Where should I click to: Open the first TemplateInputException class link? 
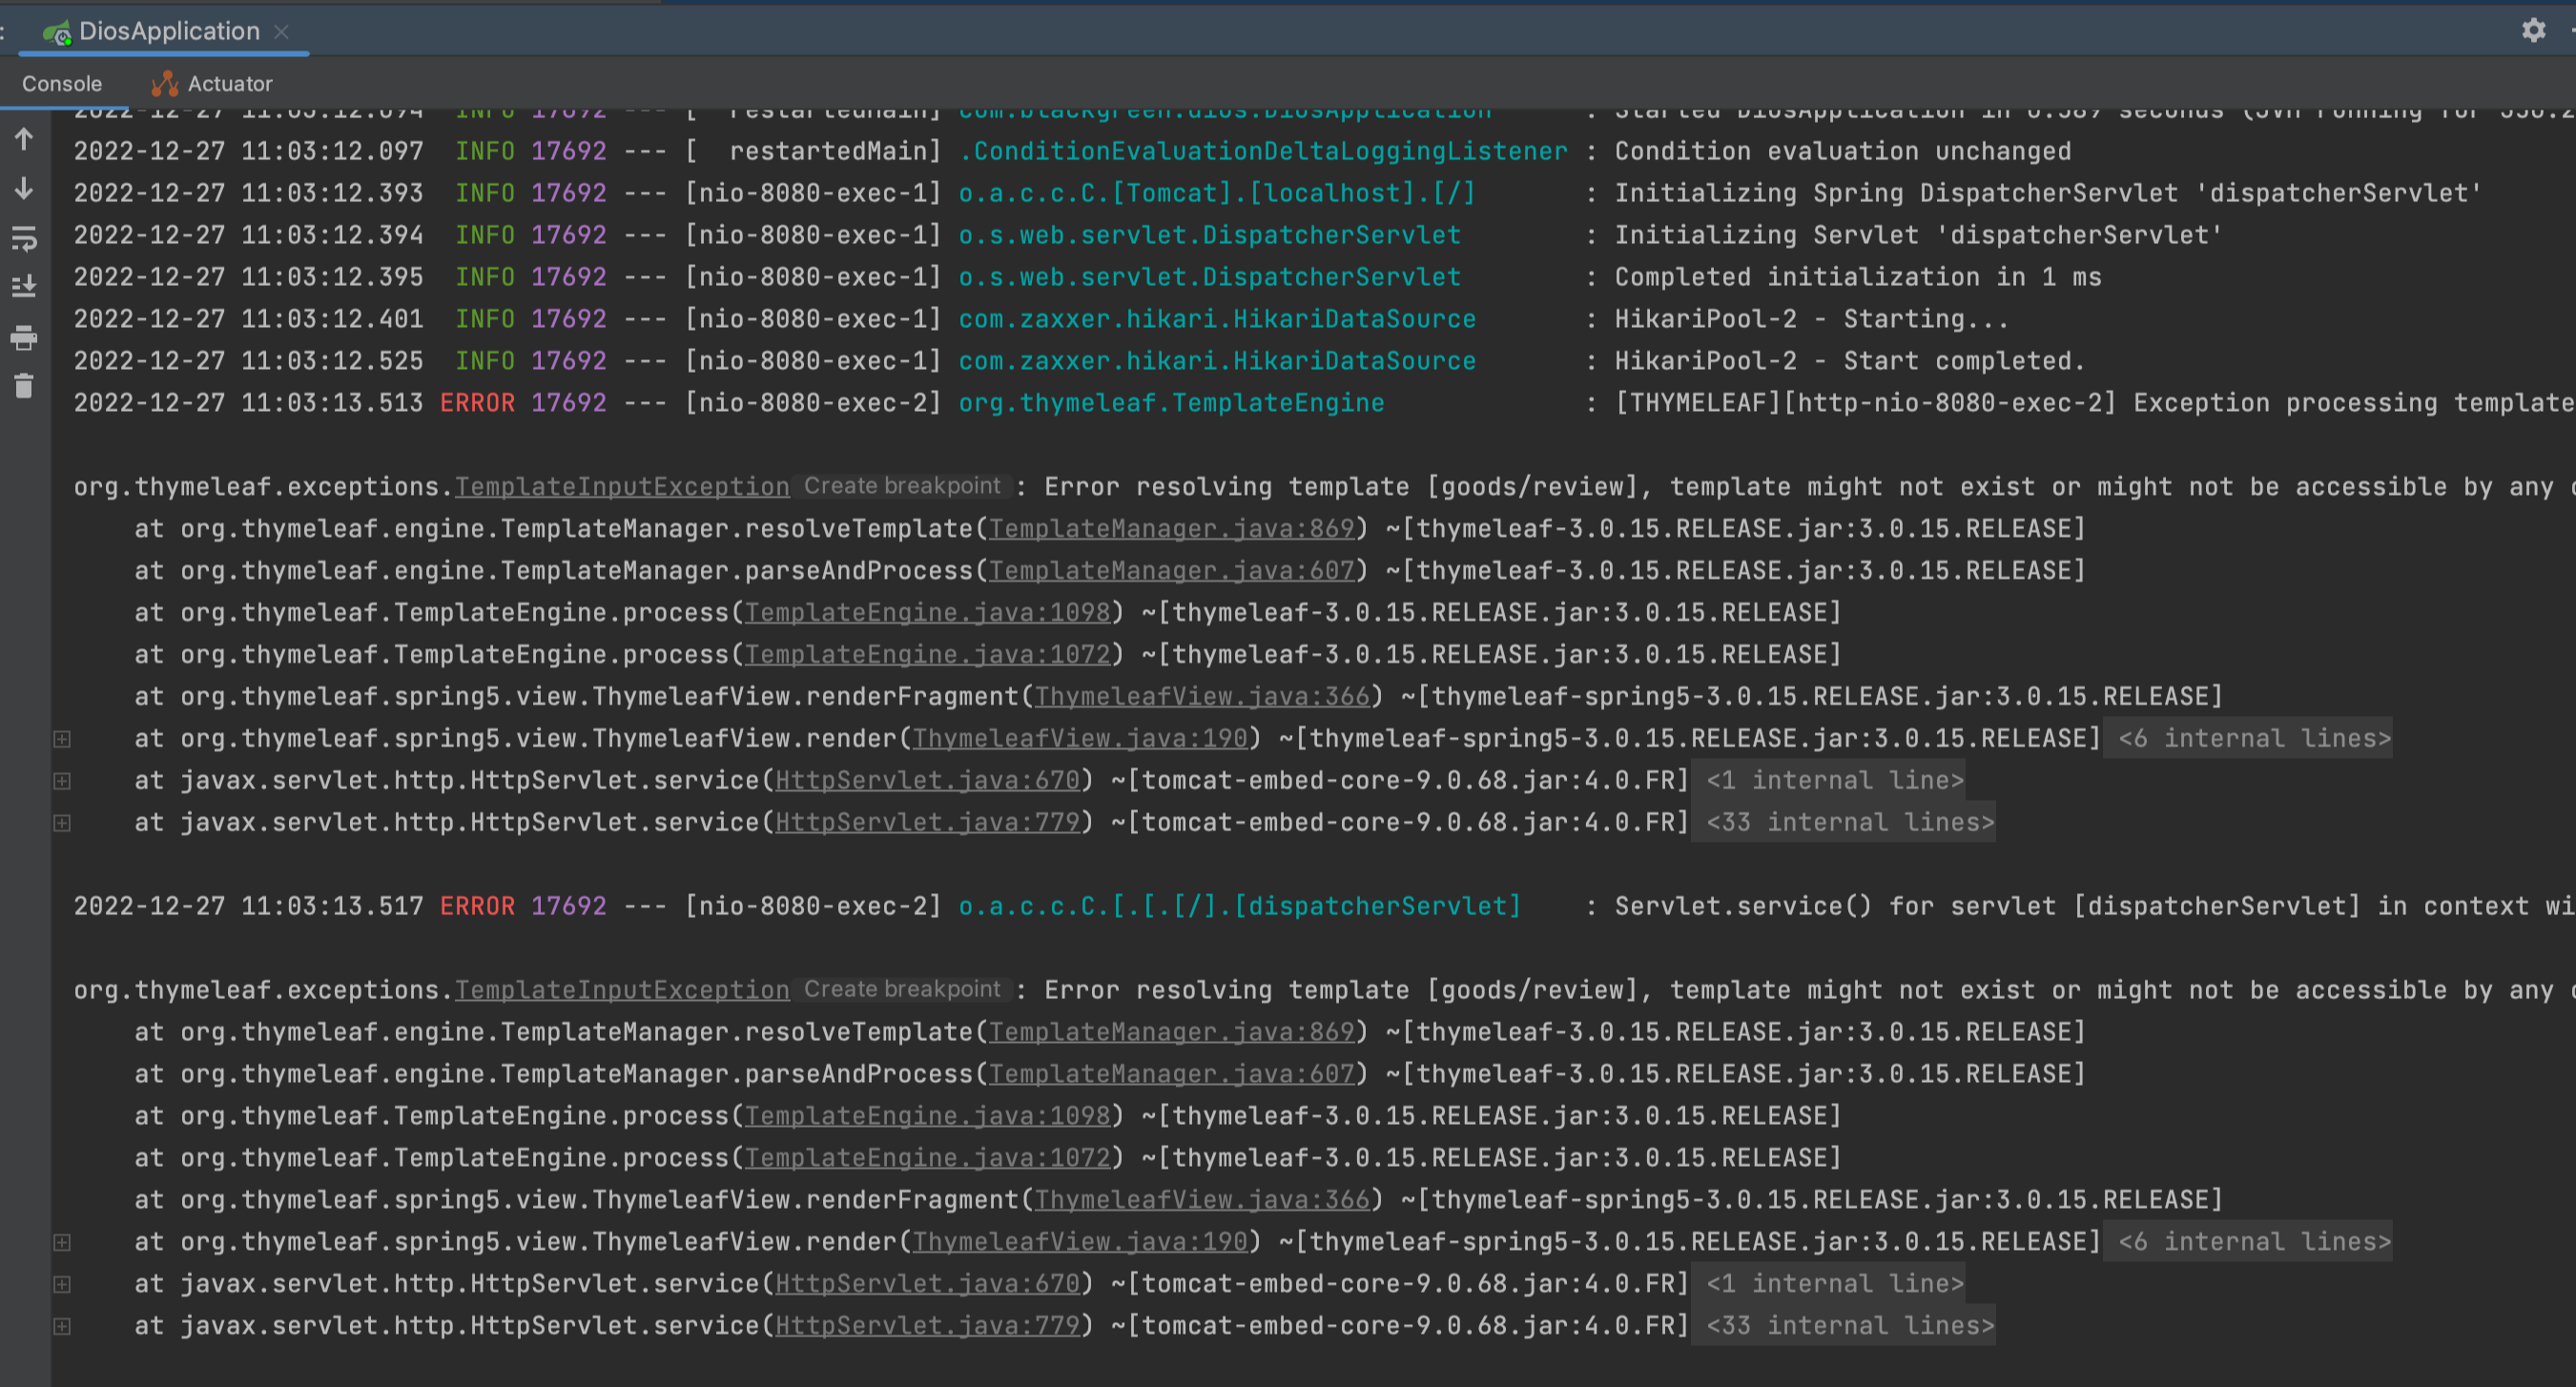tap(622, 487)
